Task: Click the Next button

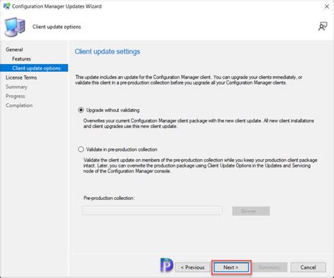Action: [231, 267]
